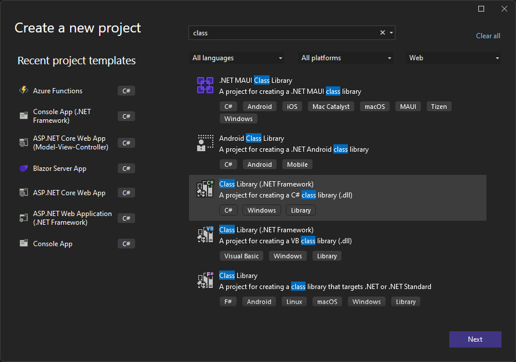Click the Library tag under VB Class Library

327,256
